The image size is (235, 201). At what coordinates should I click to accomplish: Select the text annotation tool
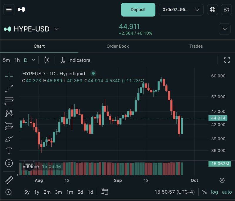9,151
